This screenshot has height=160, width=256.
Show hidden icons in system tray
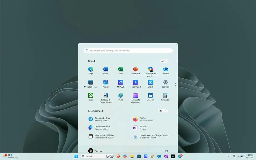(229, 156)
